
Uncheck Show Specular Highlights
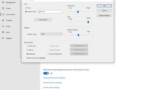point(27,58)
